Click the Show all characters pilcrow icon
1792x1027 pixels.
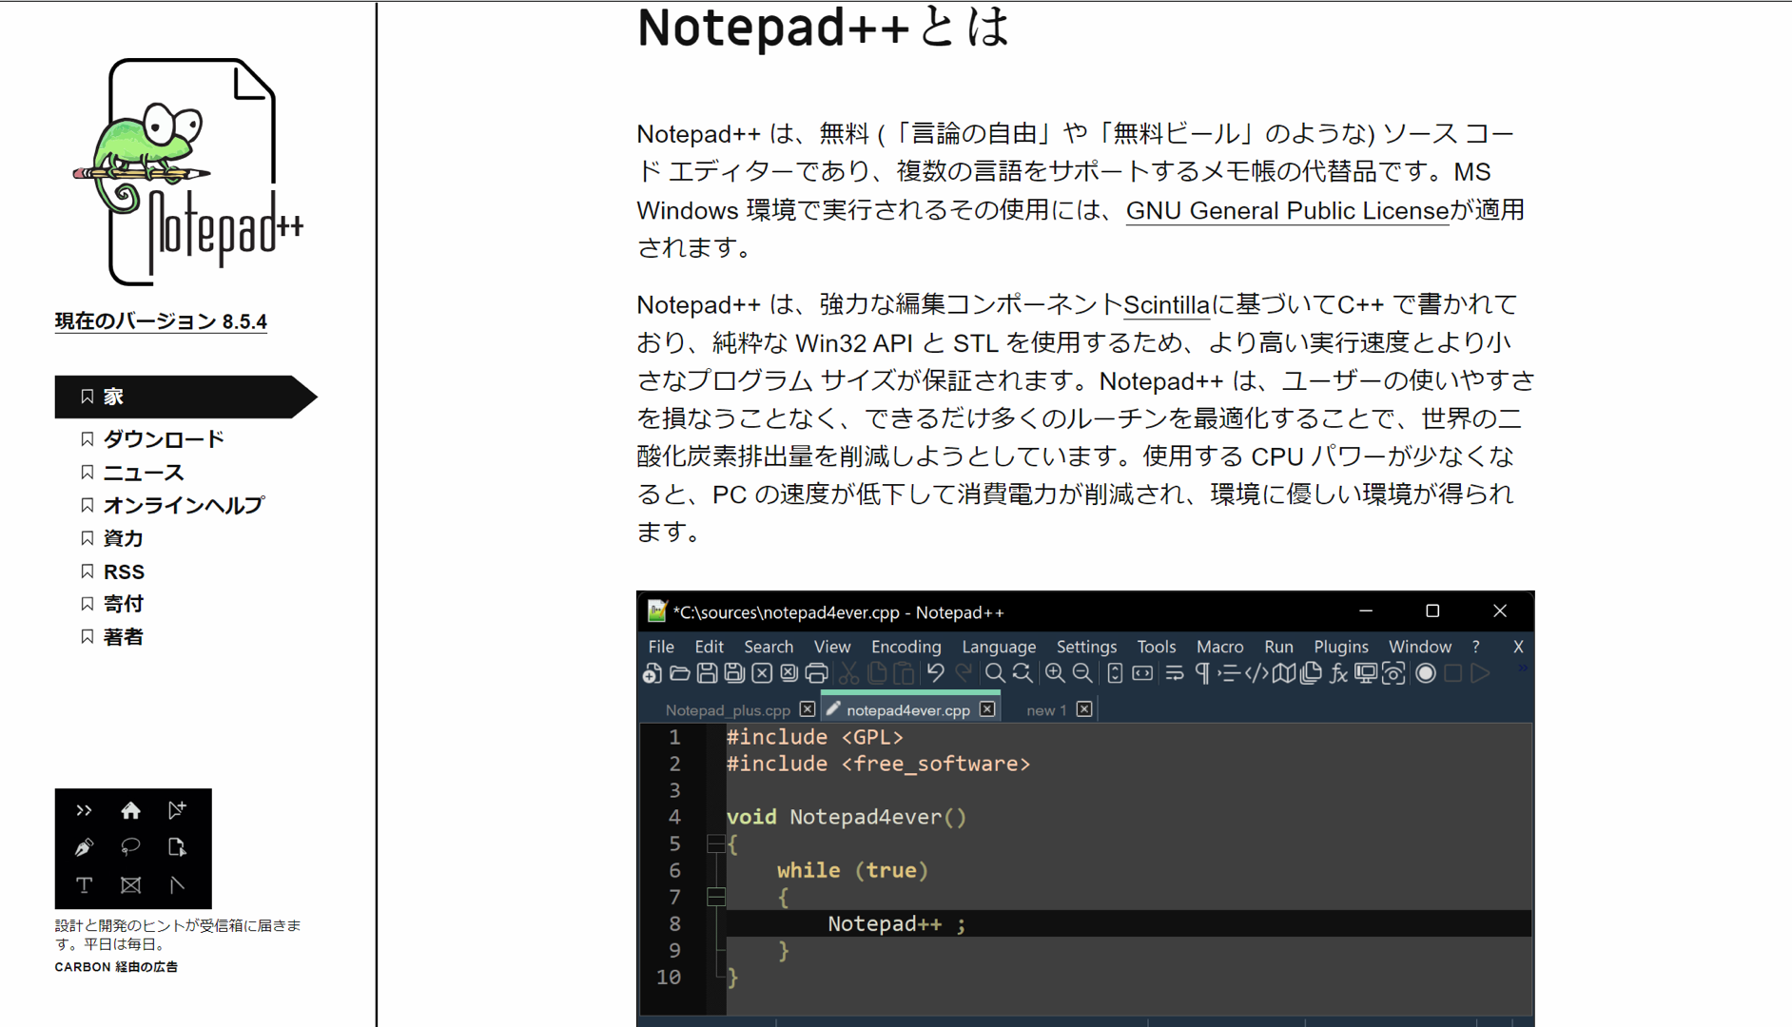point(1202,674)
